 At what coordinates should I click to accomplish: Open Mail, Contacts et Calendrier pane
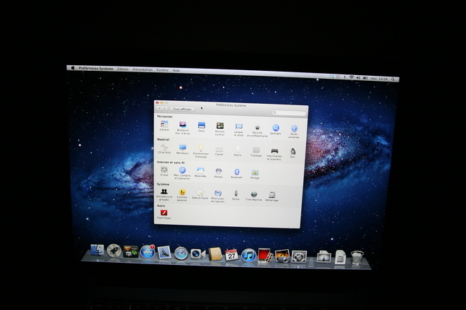coord(182,173)
